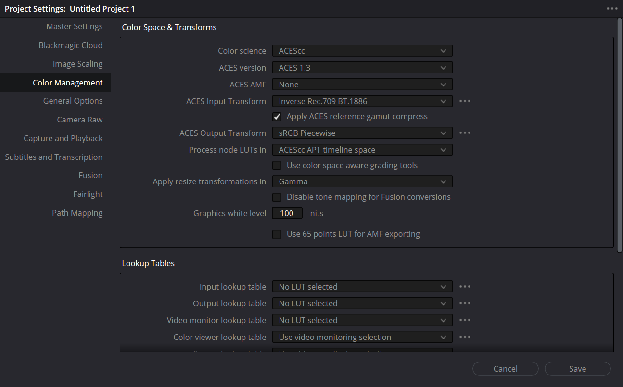The height and width of the screenshot is (387, 623).
Task: Click the ellipsis next to ACES Input Transform
Action: (x=464, y=101)
